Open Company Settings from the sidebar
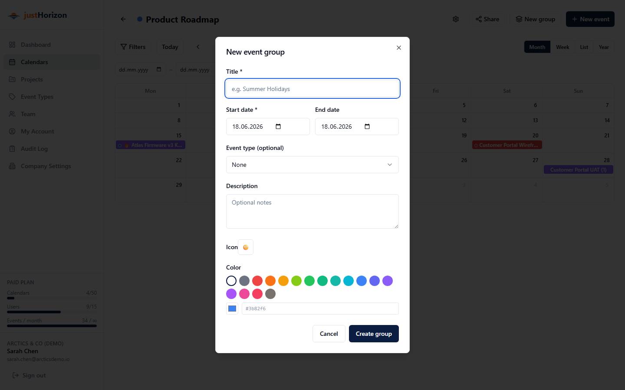The height and width of the screenshot is (390, 625). (52, 166)
